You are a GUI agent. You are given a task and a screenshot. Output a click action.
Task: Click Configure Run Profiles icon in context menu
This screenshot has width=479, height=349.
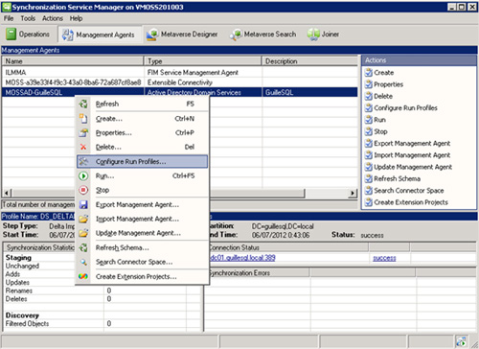click(x=83, y=161)
